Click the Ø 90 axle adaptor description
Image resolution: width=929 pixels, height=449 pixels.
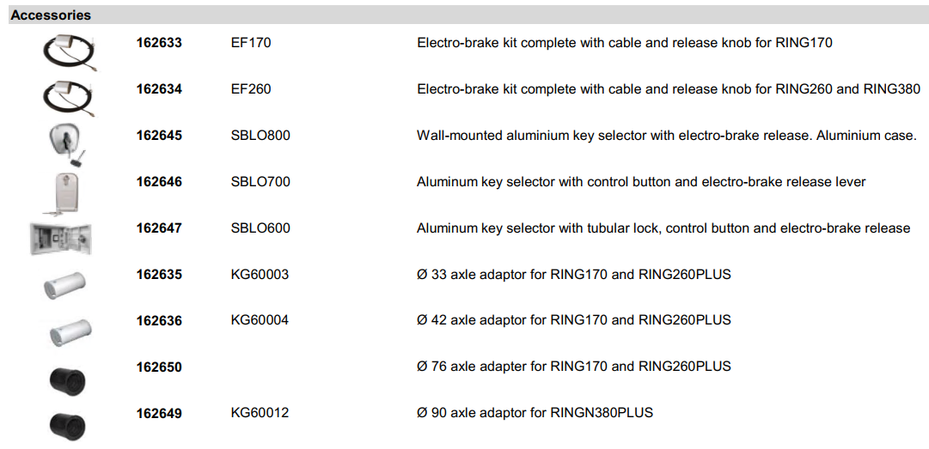535,413
